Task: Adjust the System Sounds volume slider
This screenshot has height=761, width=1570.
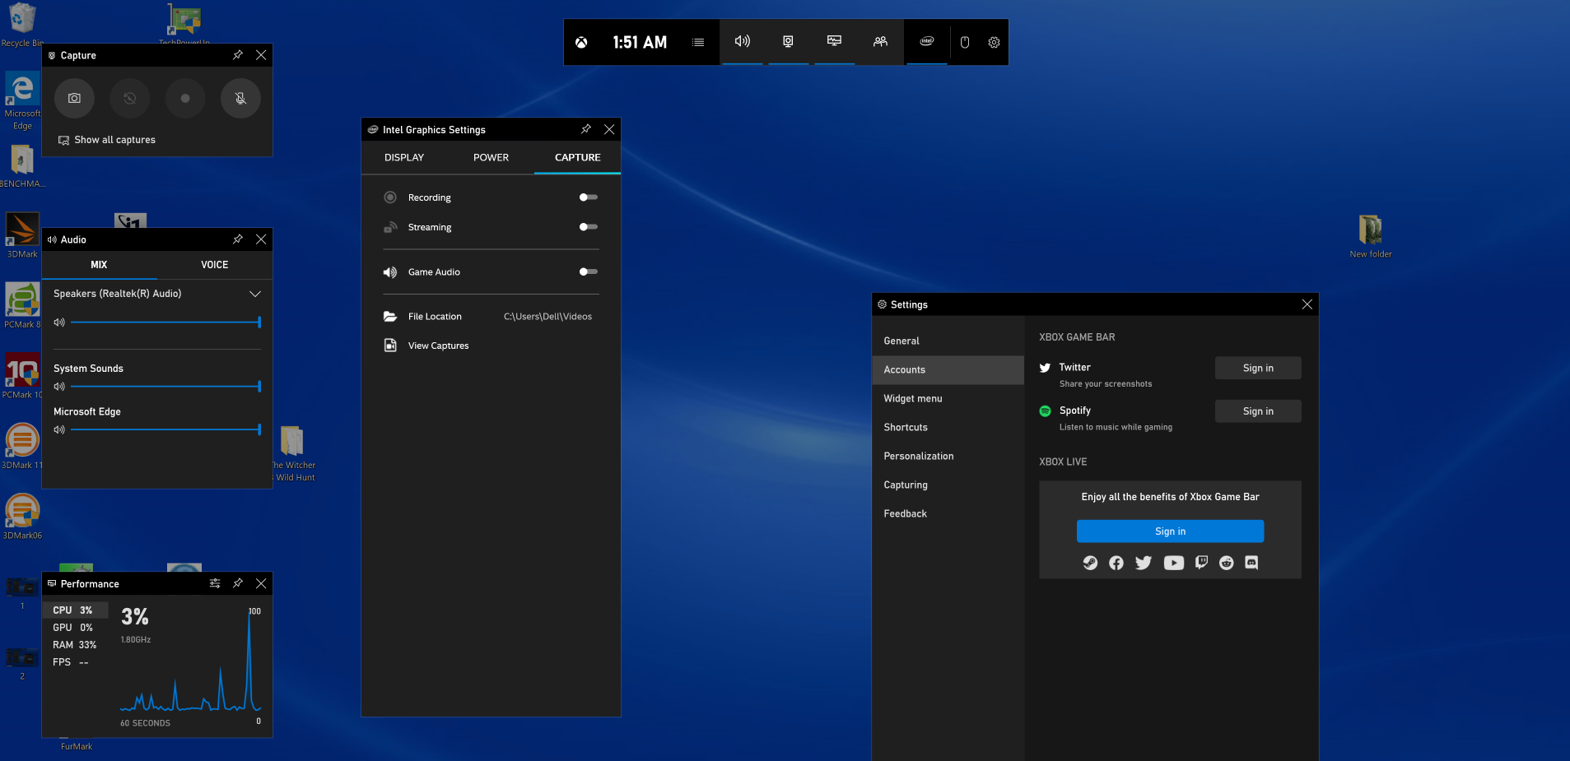Action: pyautogui.click(x=165, y=387)
